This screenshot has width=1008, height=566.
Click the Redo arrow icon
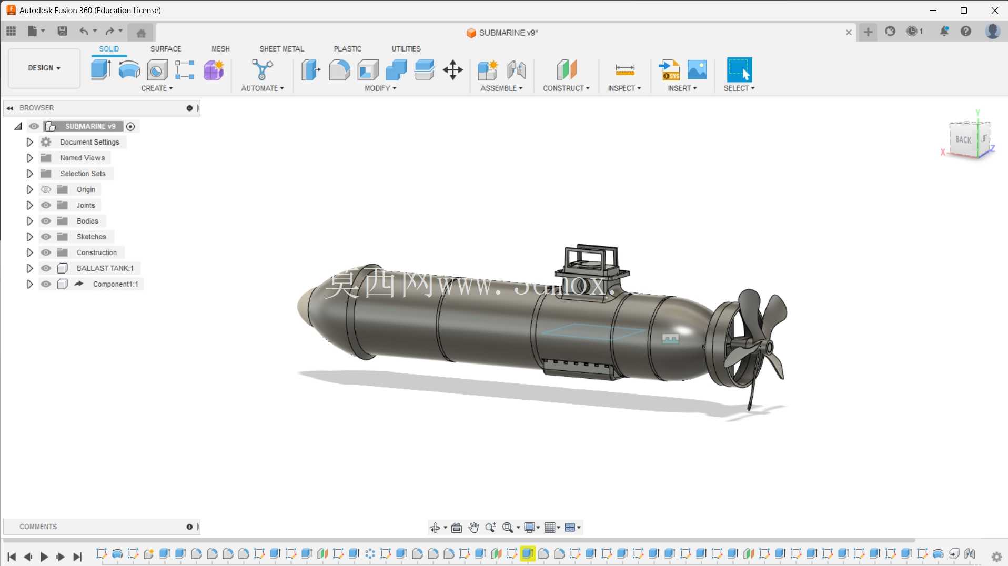(109, 31)
